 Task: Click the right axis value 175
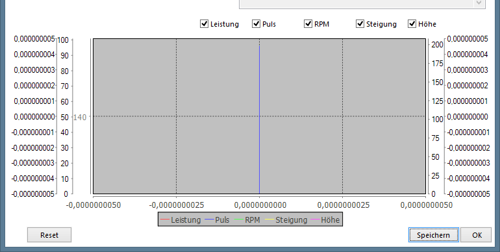pos(437,63)
